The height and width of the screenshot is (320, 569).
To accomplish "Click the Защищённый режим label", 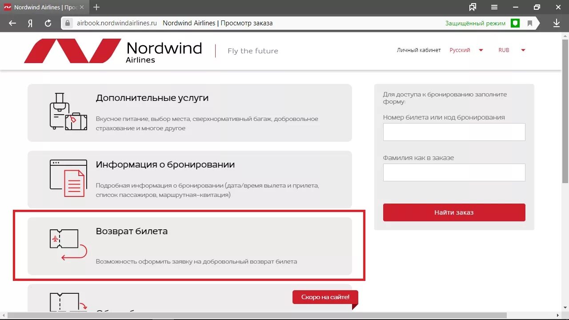I will pos(475,23).
